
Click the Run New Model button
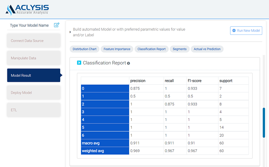[246, 31]
